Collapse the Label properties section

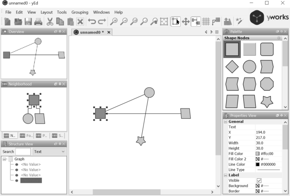point(226,175)
